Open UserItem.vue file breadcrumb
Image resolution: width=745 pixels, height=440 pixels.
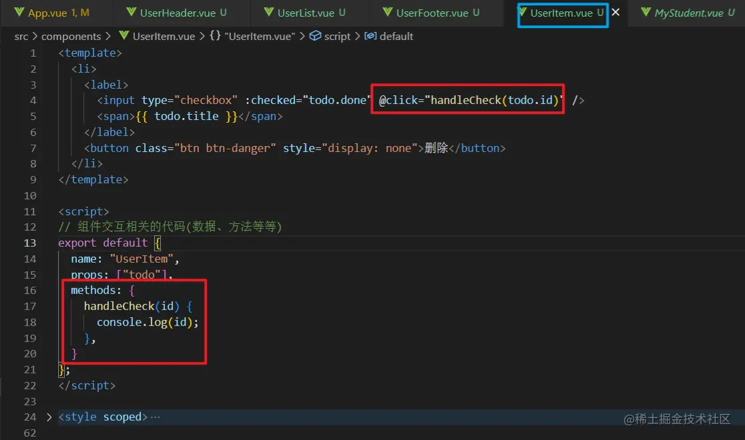pos(164,37)
